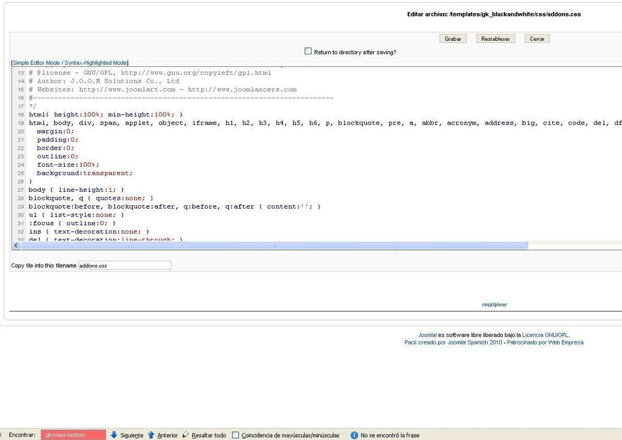
Task: Click the Anterior text in find bar
Action: (167, 435)
